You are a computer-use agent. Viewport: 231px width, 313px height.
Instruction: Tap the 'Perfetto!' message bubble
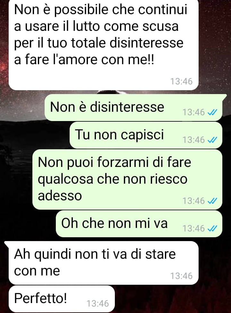coord(62,299)
